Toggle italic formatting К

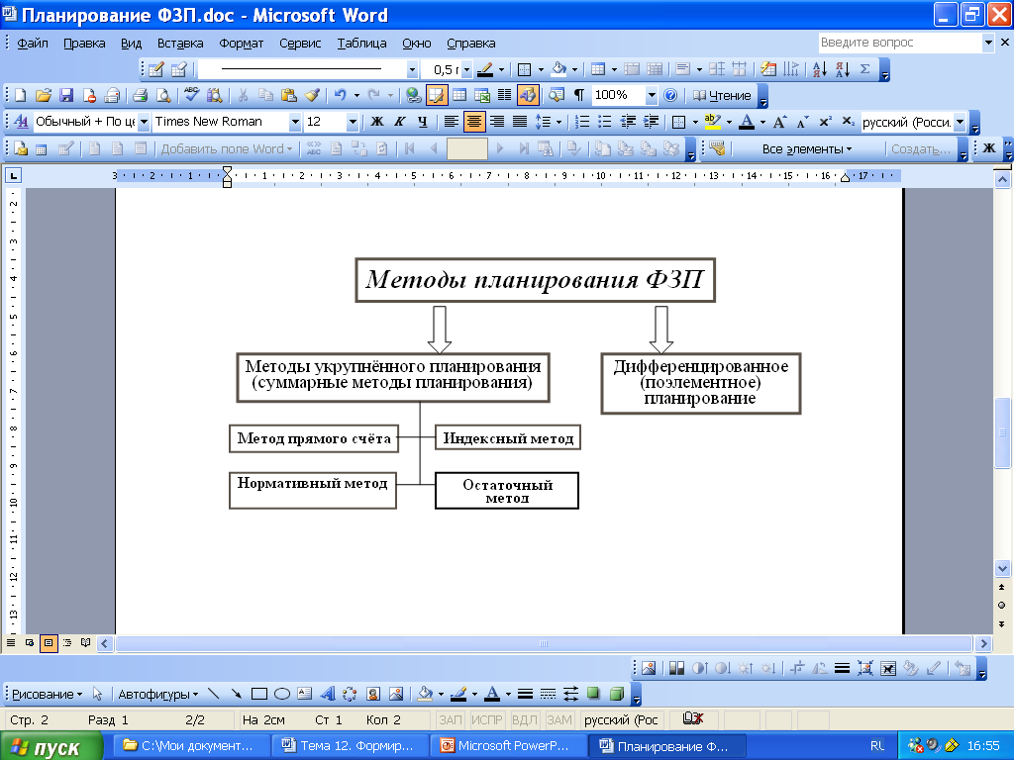coord(400,122)
